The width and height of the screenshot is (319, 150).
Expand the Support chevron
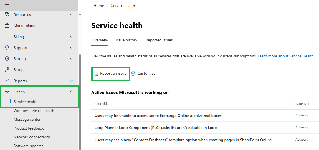[x=71, y=48]
